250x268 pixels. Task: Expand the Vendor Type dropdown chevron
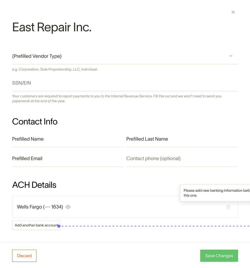pyautogui.click(x=230, y=56)
